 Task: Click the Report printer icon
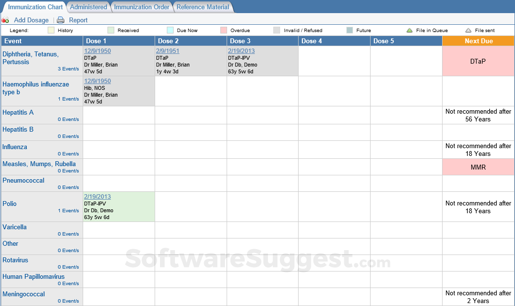click(60, 20)
